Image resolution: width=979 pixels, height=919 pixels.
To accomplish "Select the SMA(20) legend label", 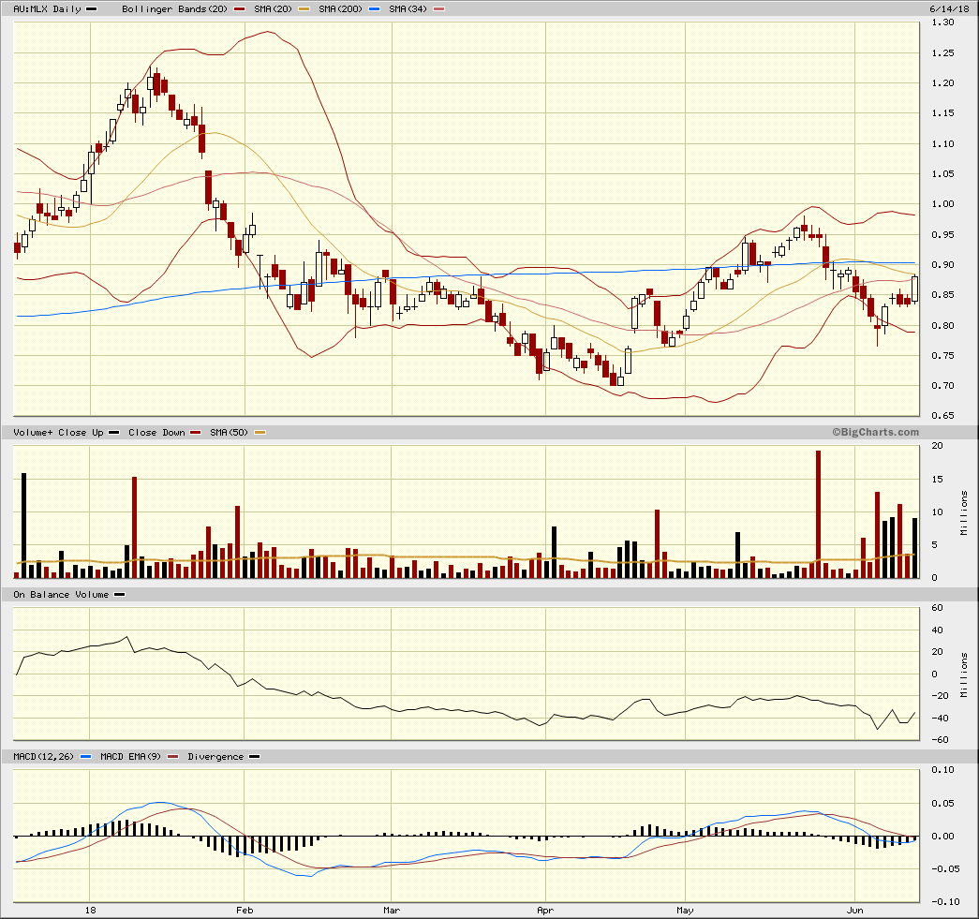I will tap(273, 8).
